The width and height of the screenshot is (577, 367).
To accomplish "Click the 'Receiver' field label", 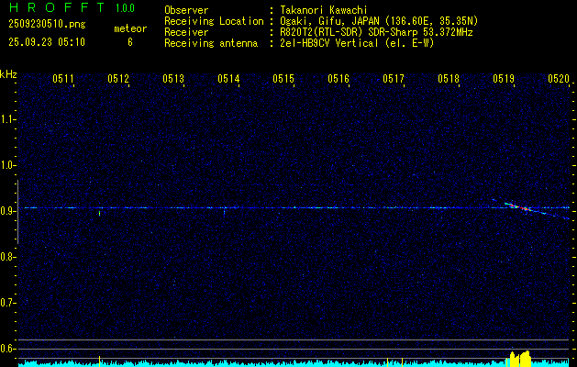I will 186,32.
